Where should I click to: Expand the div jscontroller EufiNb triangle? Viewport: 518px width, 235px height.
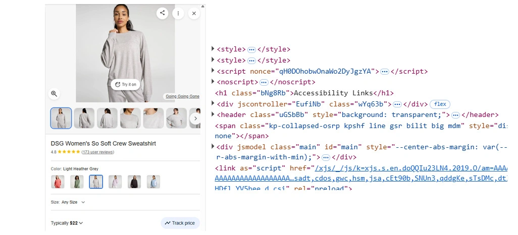pos(213,104)
